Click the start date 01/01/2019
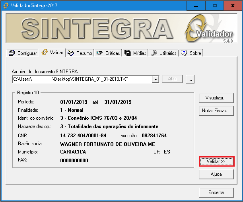 [74, 102]
